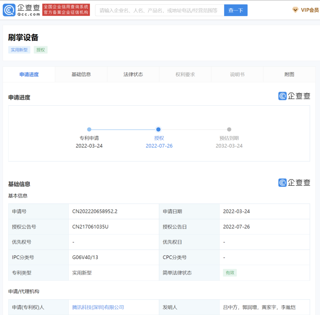The image size is (320, 315).
Task: Open the 法律状态 tab
Action: (x=133, y=74)
